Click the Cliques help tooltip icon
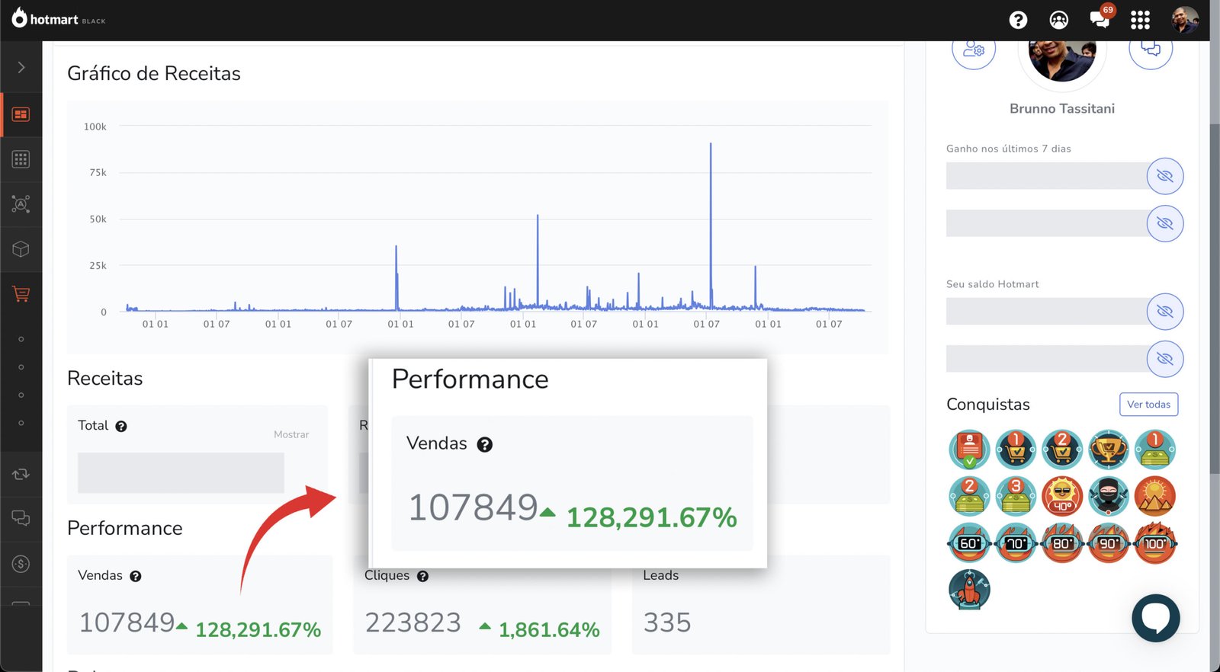This screenshot has width=1220, height=672. pyautogui.click(x=422, y=576)
